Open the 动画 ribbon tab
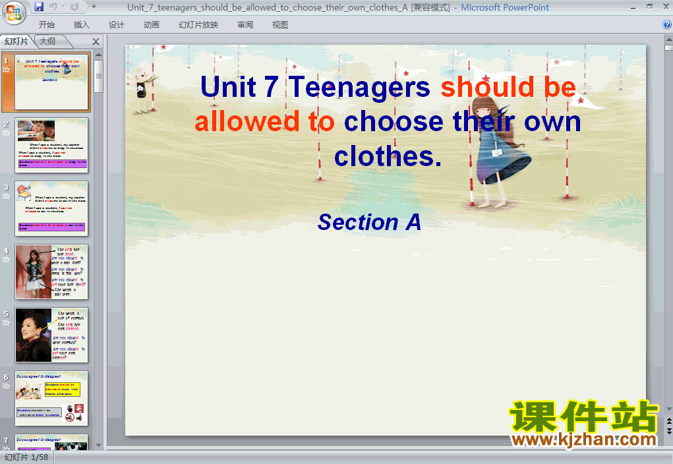 pos(151,25)
